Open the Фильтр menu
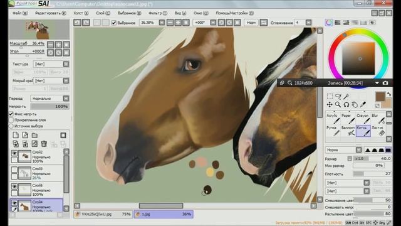401x226 pixels. [158, 13]
